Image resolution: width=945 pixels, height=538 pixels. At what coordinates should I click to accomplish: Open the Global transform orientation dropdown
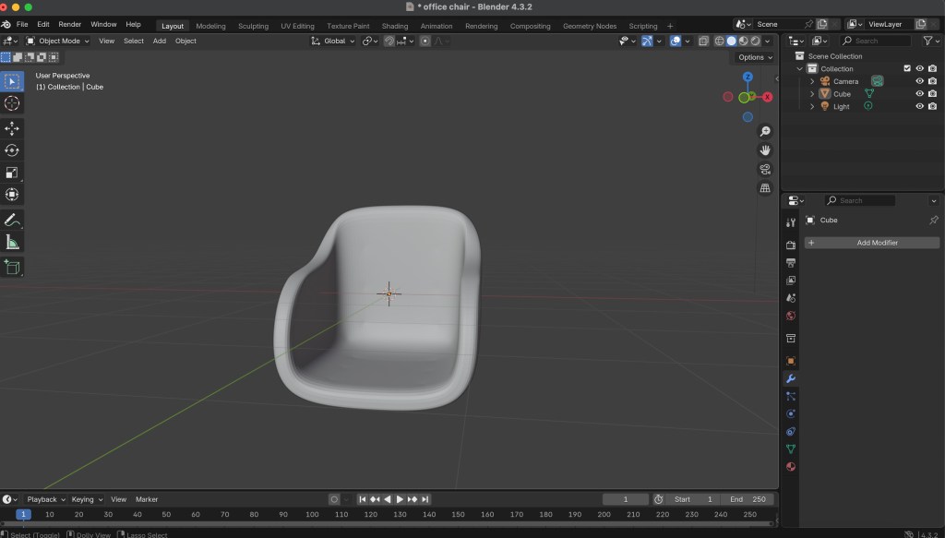333,41
